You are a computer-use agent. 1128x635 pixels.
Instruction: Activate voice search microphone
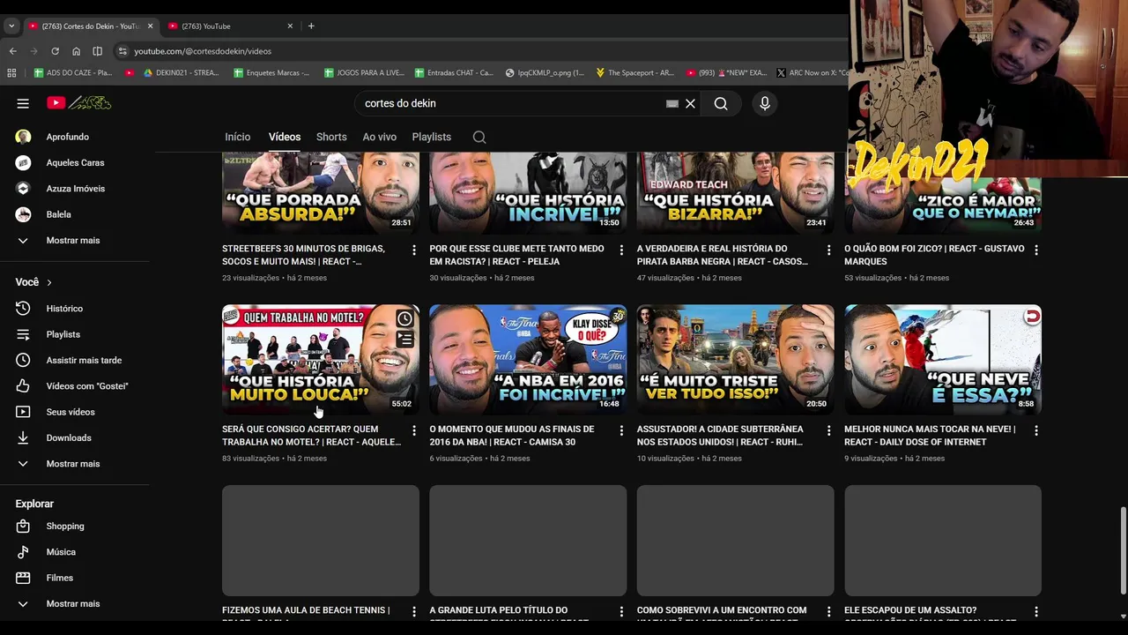[x=765, y=103]
